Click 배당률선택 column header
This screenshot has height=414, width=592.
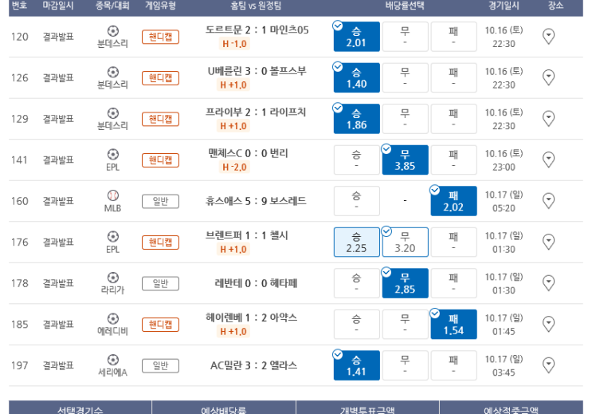[x=405, y=6]
